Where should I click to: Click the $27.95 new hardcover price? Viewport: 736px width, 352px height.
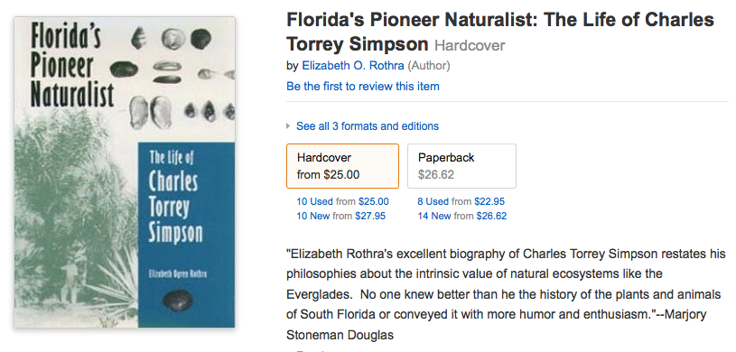370,216
